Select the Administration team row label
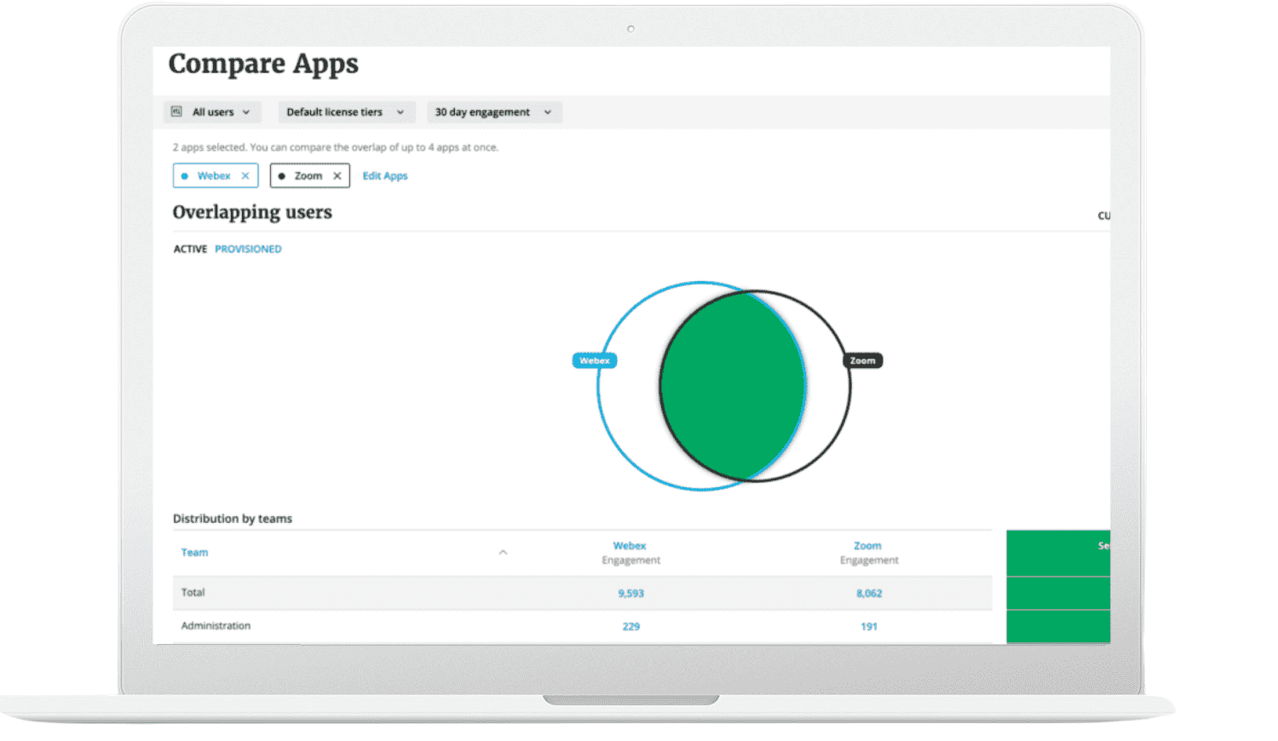Image resolution: width=1278 pixels, height=741 pixels. click(x=216, y=626)
